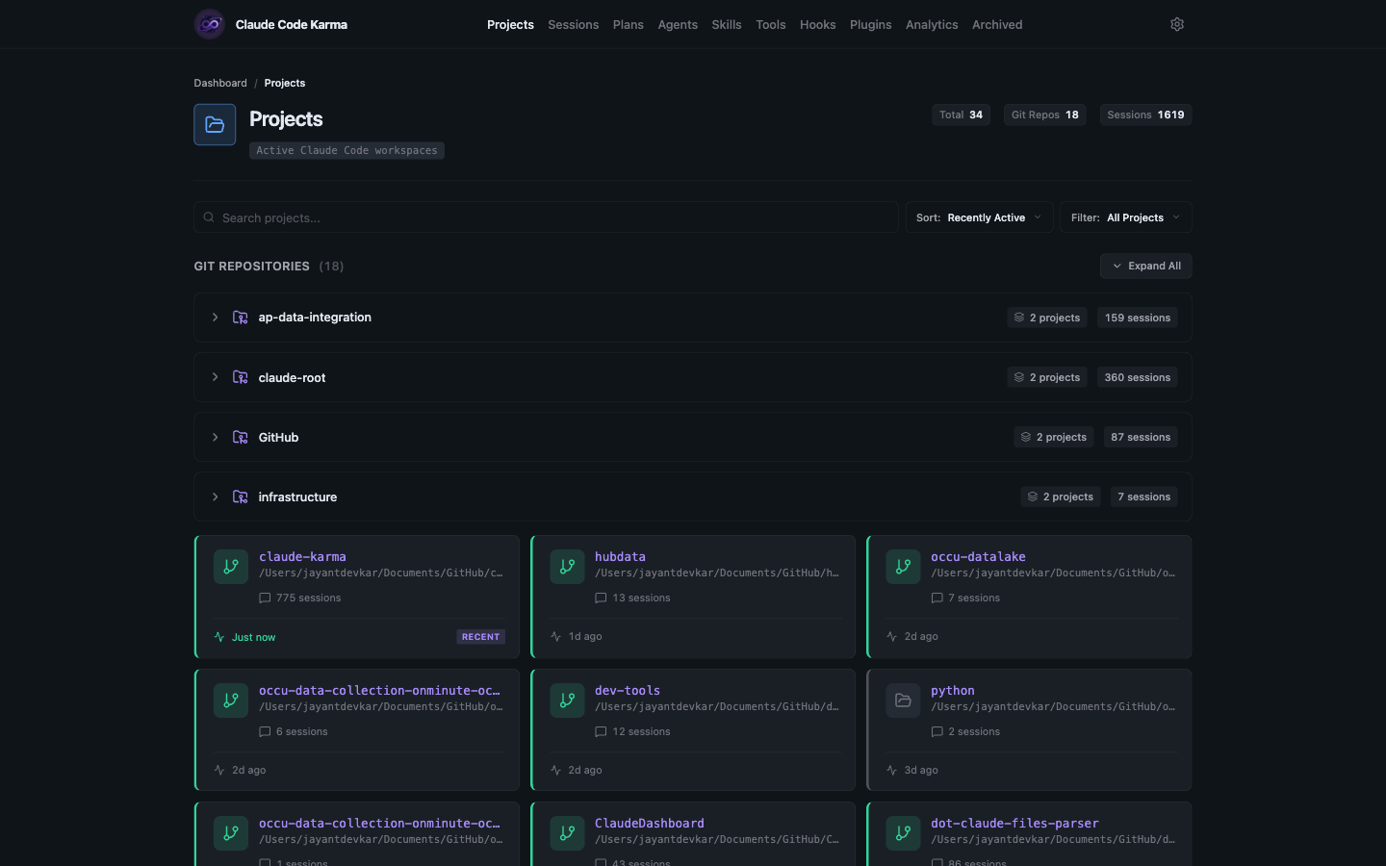Click the git branch icon on claude-karma card
Image resolution: width=1386 pixels, height=866 pixels.
231,567
